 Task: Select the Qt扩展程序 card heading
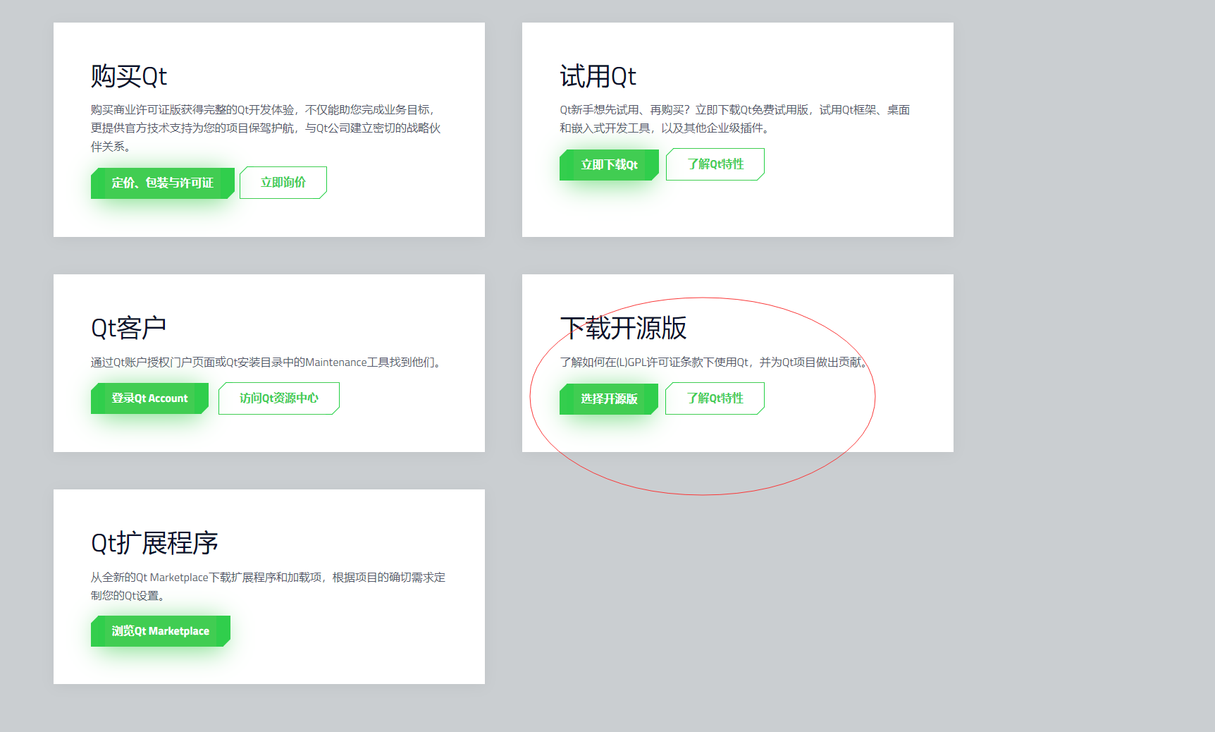coord(154,543)
